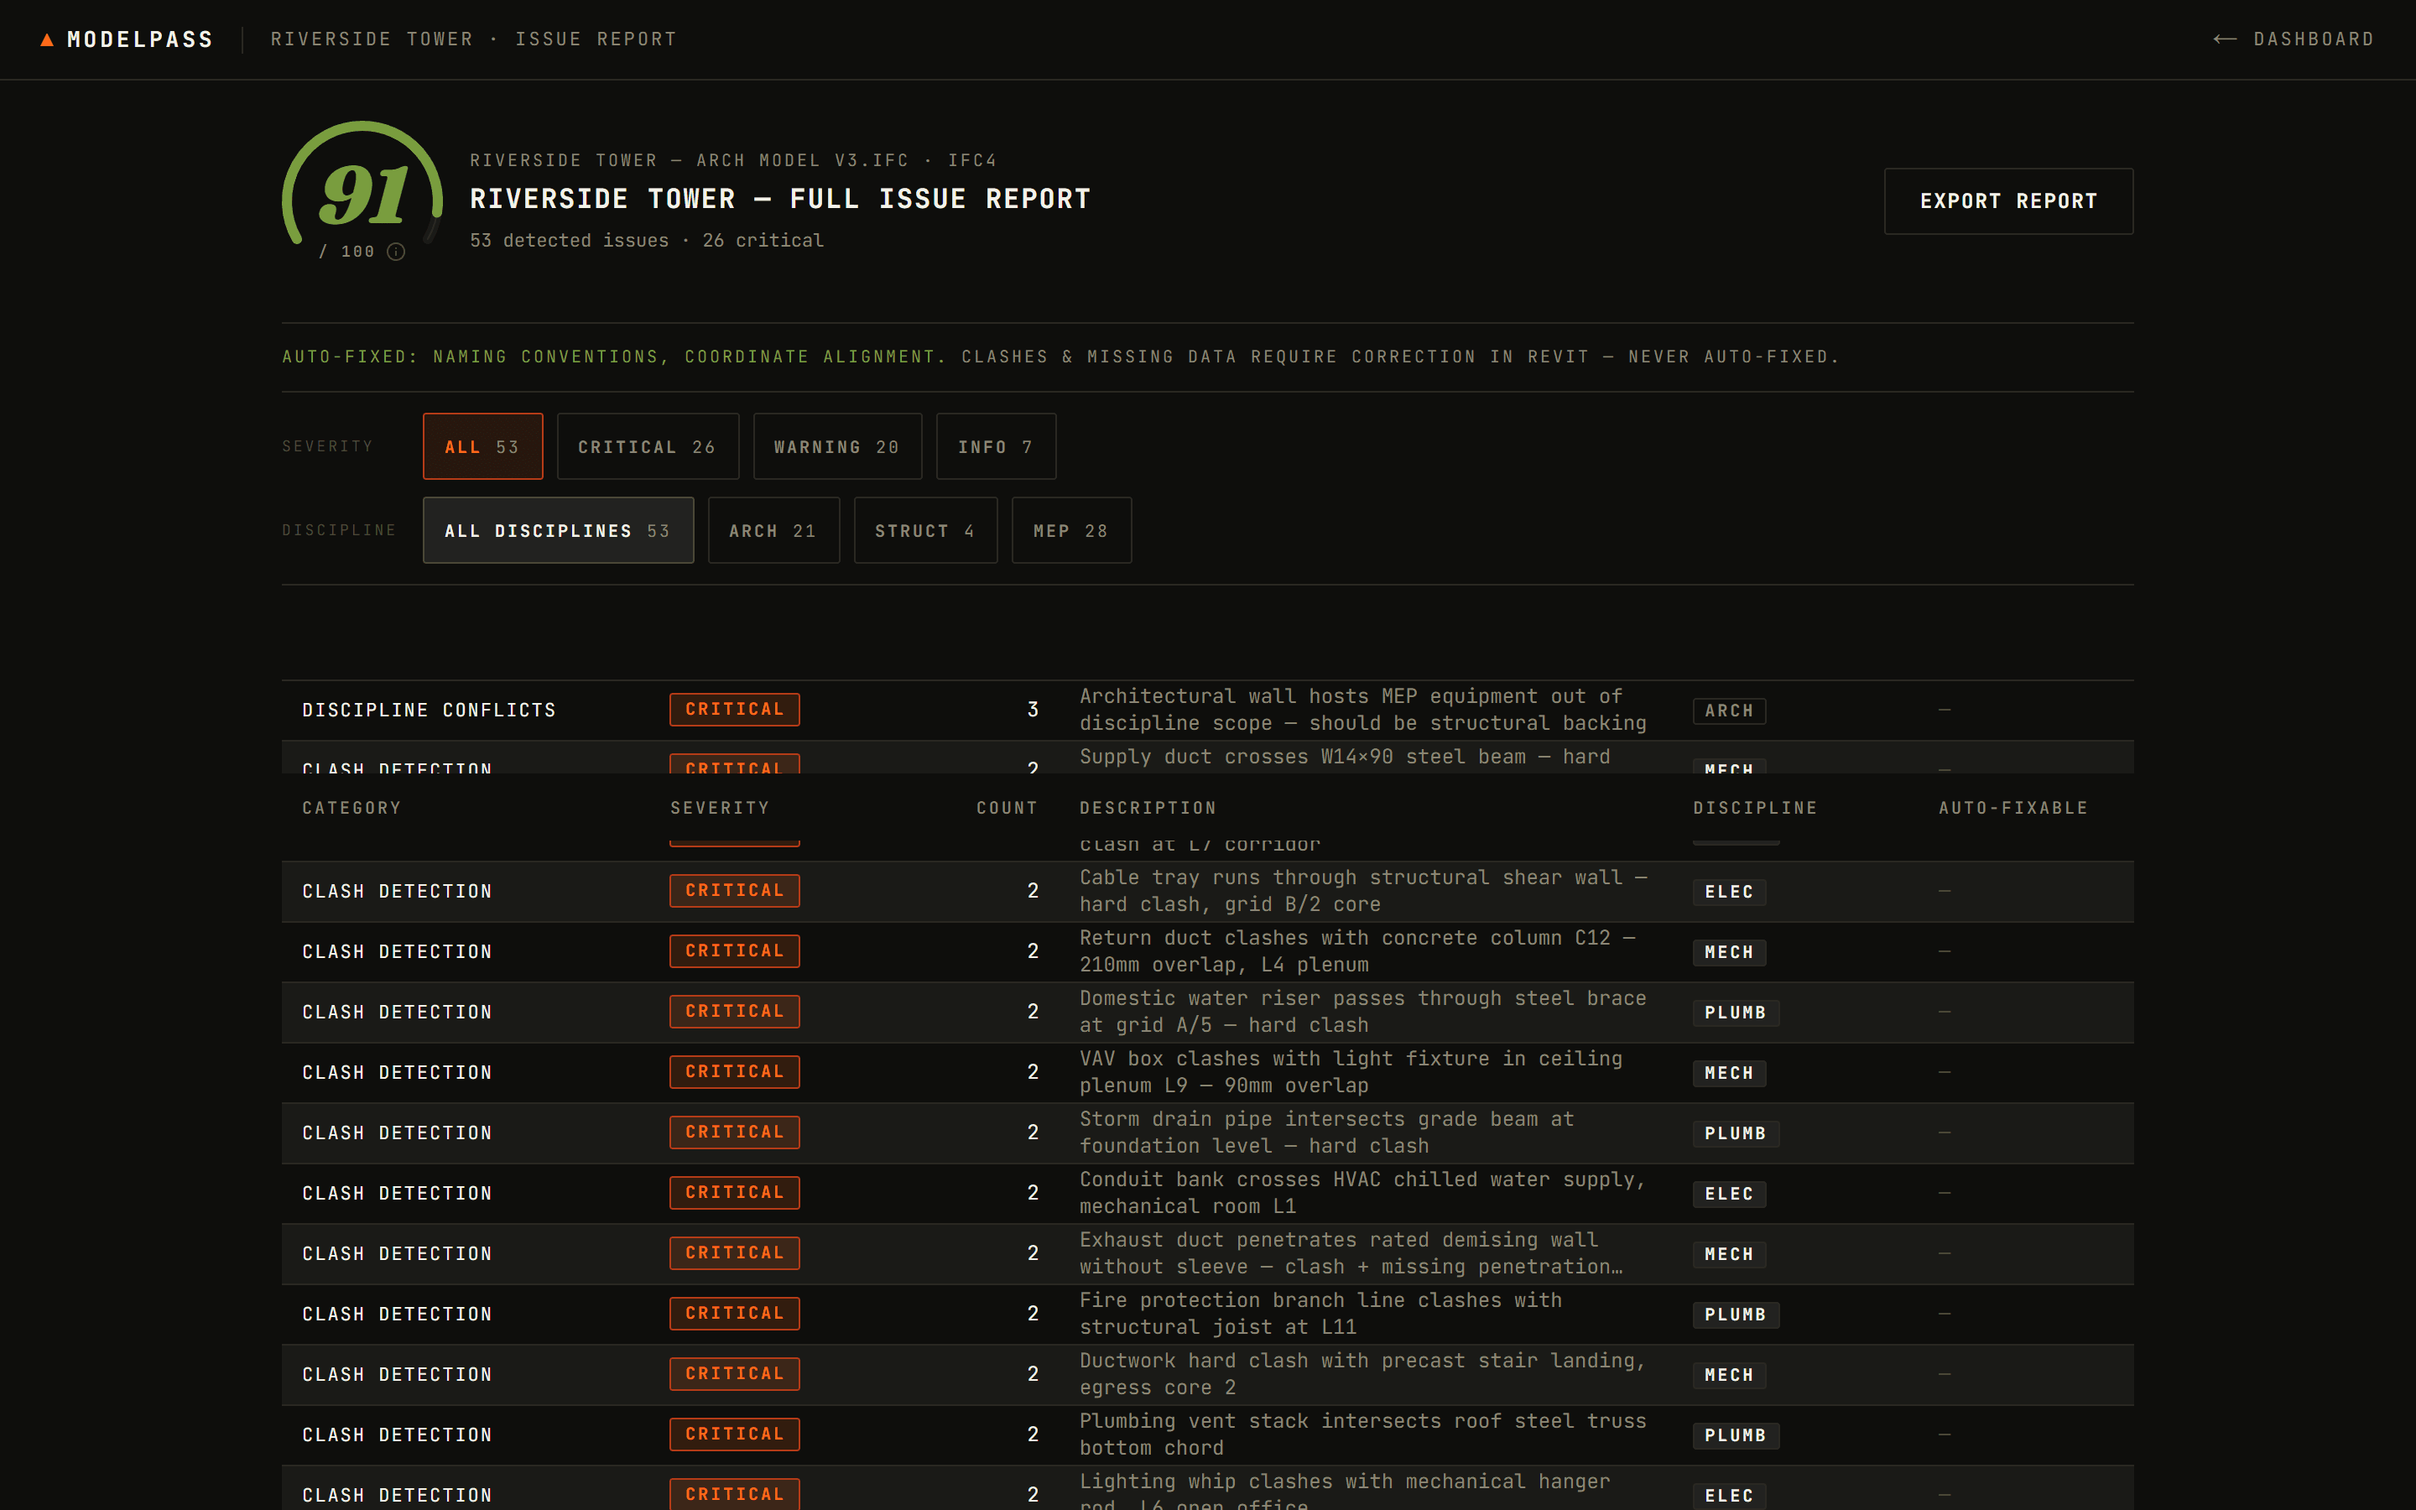This screenshot has height=1510, width=2416.
Task: Click MECH tag on exhaust duct row
Action: click(1728, 1254)
